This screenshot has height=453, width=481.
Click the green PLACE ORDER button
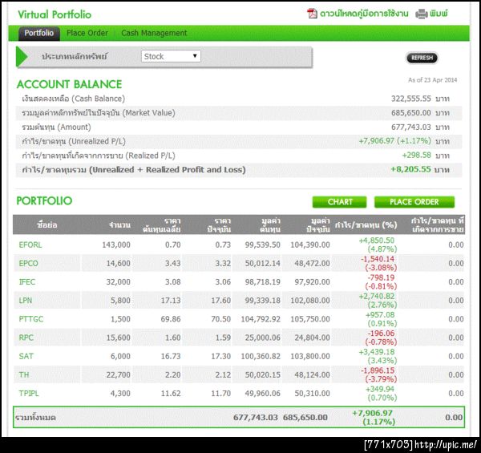pos(414,202)
